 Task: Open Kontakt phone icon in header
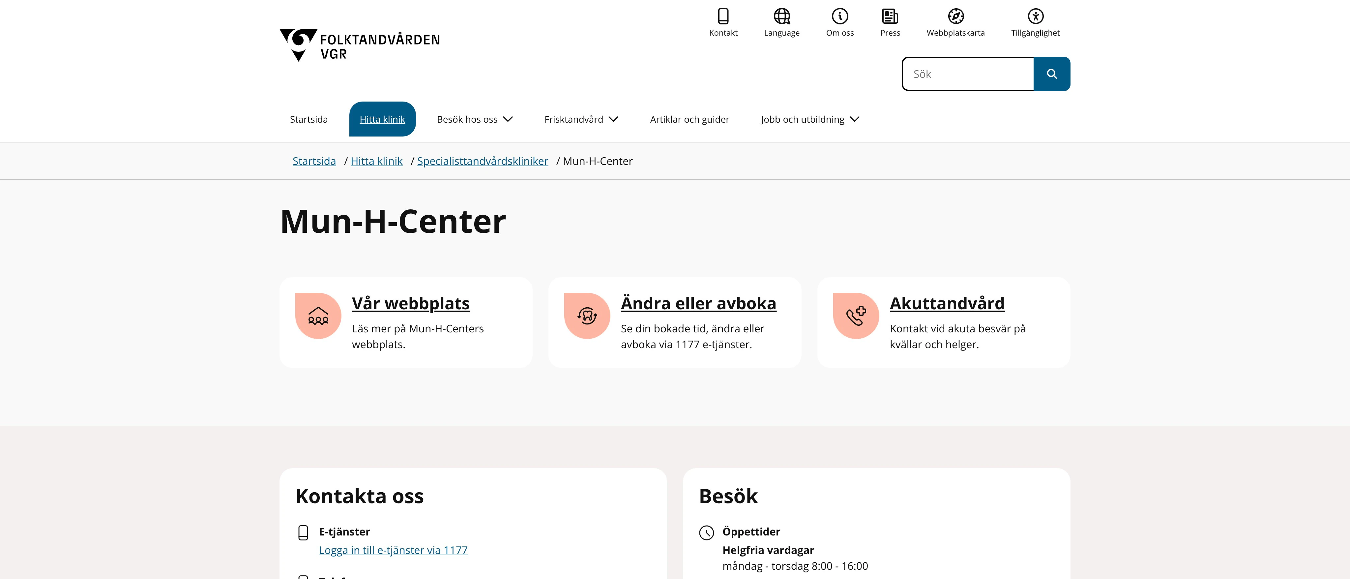[x=723, y=16]
